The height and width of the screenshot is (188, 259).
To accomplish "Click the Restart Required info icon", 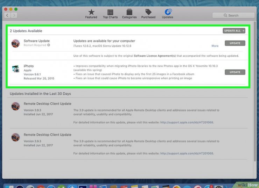I will [x=49, y=45].
